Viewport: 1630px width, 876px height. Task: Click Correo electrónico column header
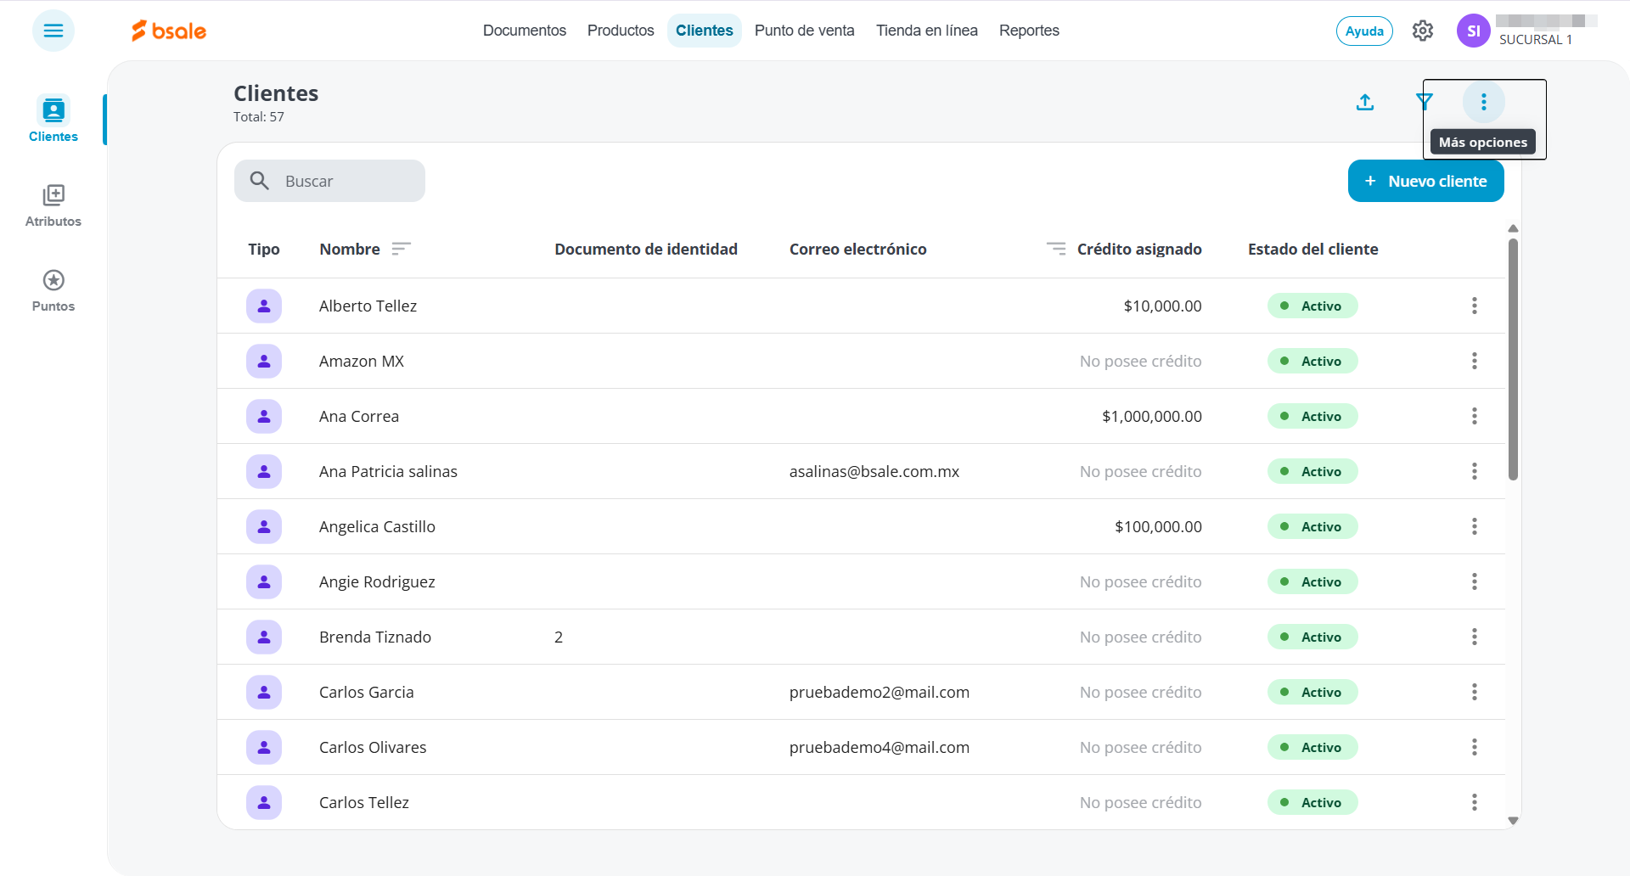pyautogui.click(x=858, y=249)
